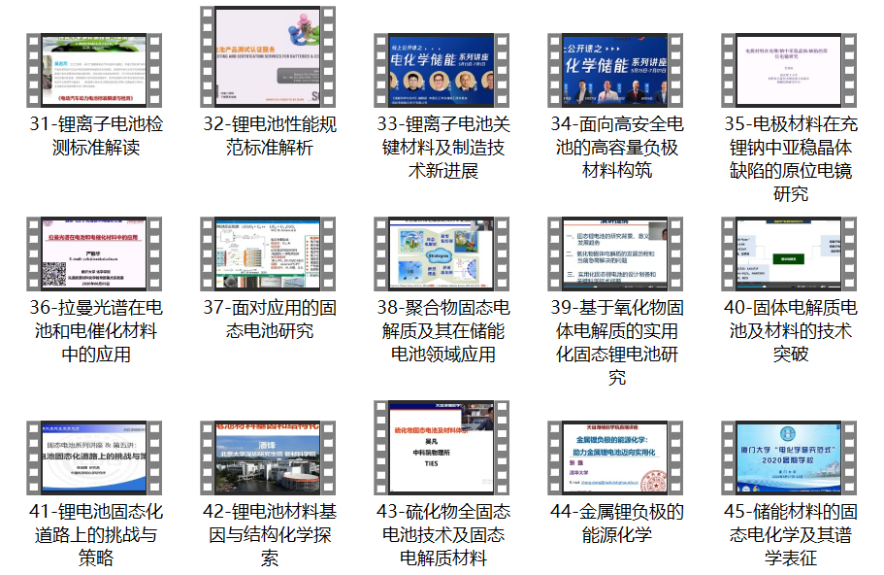Select file name label 35-电极材料在充锂钠中亚稳晶体缺陷
Image resolution: width=884 pixels, height=575 pixels.
pyautogui.click(x=789, y=159)
